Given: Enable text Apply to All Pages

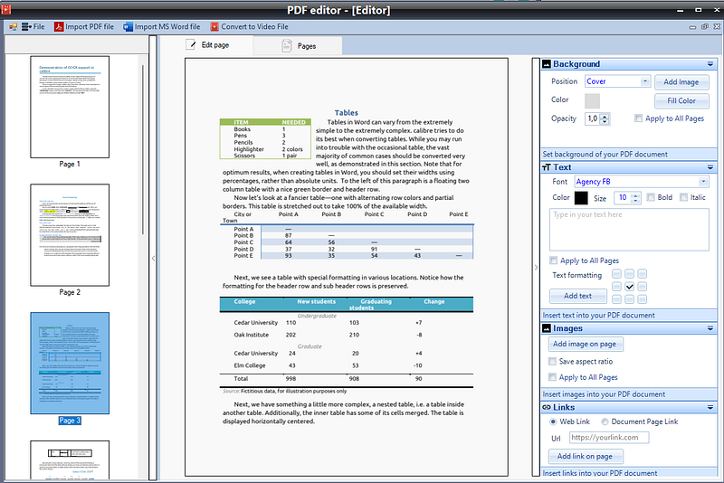Looking at the screenshot, I should point(553,260).
